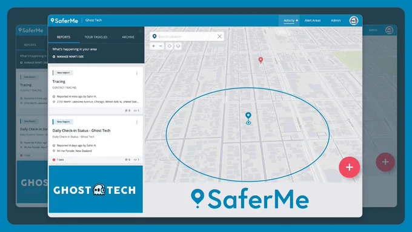The width and height of the screenshot is (412, 232).
Task: Open Daily Check-in Status - Ghost Tech title
Action: (x=81, y=131)
